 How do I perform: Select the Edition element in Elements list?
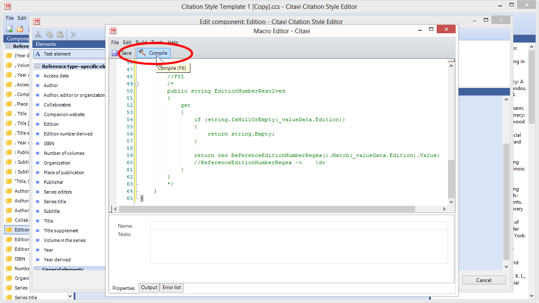(51, 124)
